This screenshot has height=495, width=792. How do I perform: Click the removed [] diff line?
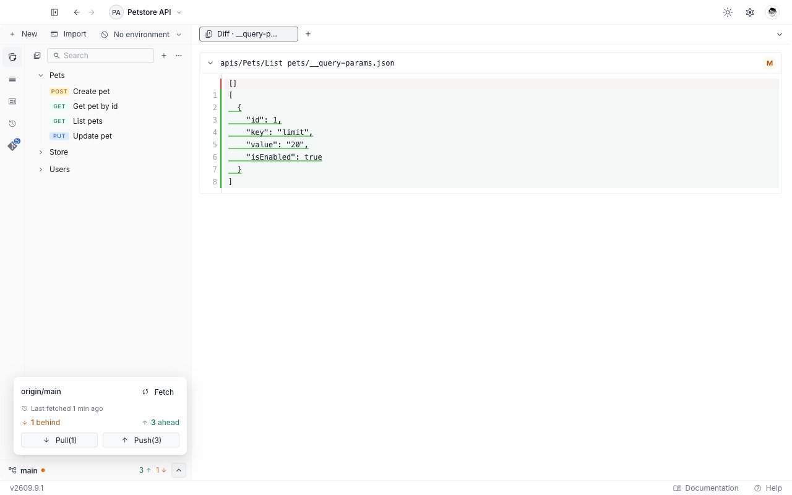(500, 83)
